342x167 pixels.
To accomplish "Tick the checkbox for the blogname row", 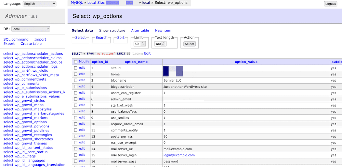I will [x=76, y=80].
